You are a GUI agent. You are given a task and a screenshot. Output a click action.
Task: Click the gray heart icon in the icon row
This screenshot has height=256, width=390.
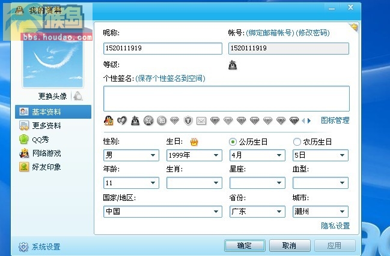pyautogui.click(x=122, y=121)
